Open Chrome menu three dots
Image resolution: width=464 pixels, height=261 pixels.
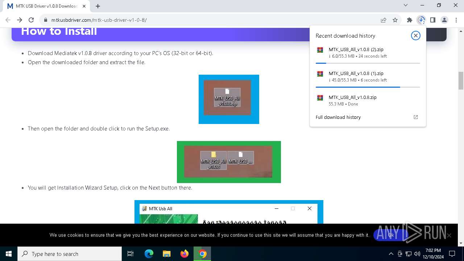[456, 20]
